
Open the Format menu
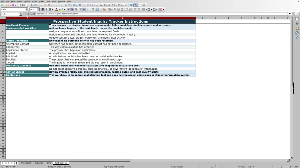point(27,1)
